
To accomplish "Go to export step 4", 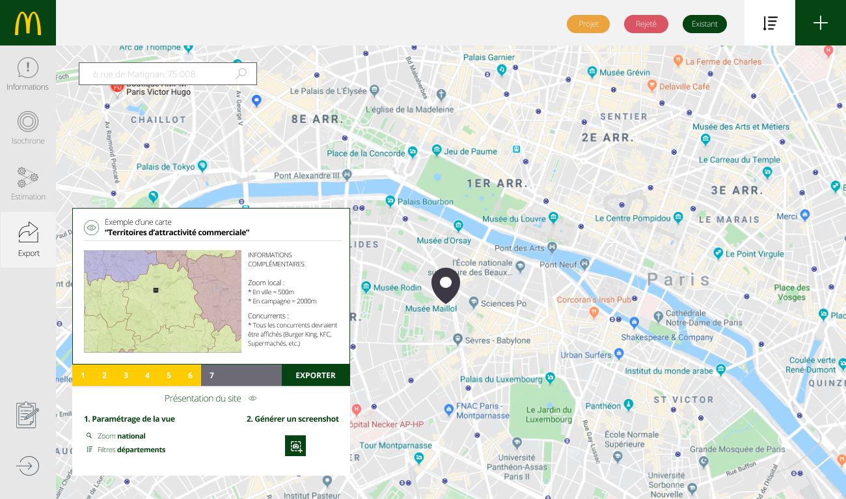I will pos(148,376).
